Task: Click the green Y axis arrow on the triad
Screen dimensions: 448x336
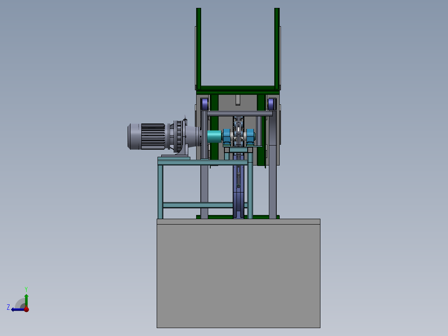Action: click(x=26, y=300)
